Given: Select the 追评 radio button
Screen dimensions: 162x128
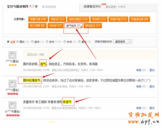Looking at the screenshot, I should pos(32,42).
